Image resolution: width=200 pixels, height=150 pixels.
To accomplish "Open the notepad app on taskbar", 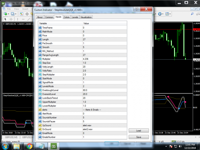I will [x=41, y=146].
